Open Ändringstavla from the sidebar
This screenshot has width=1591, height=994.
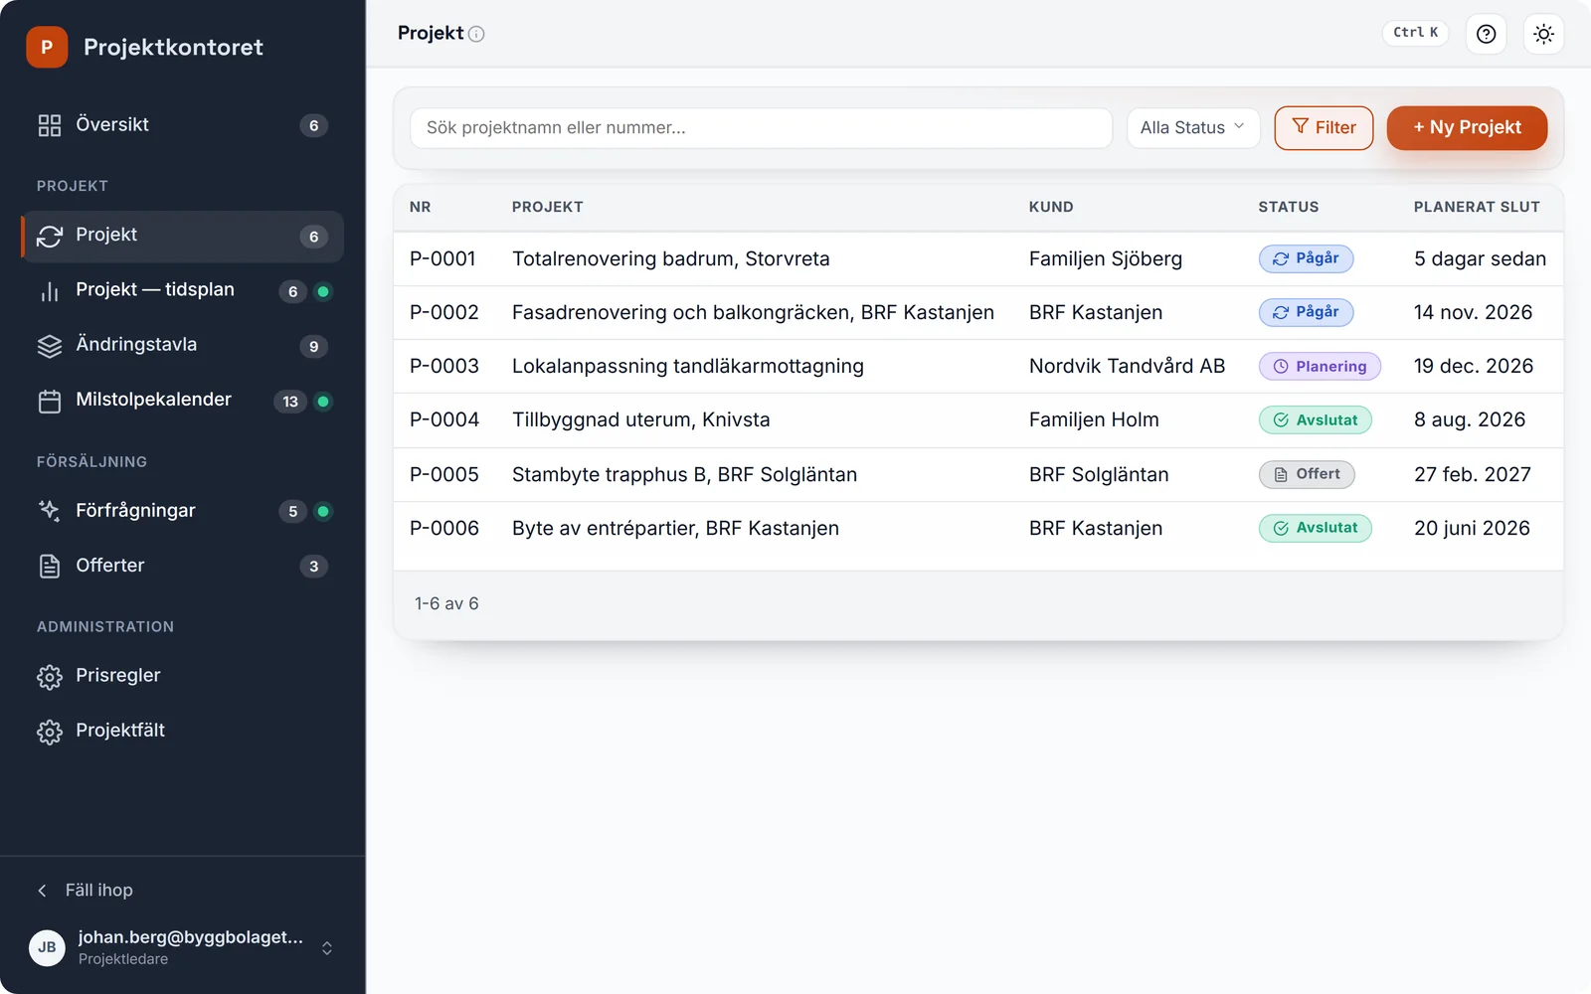pos(182,345)
